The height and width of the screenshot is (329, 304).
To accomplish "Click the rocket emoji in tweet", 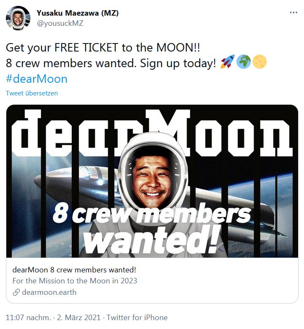I will 228,62.
